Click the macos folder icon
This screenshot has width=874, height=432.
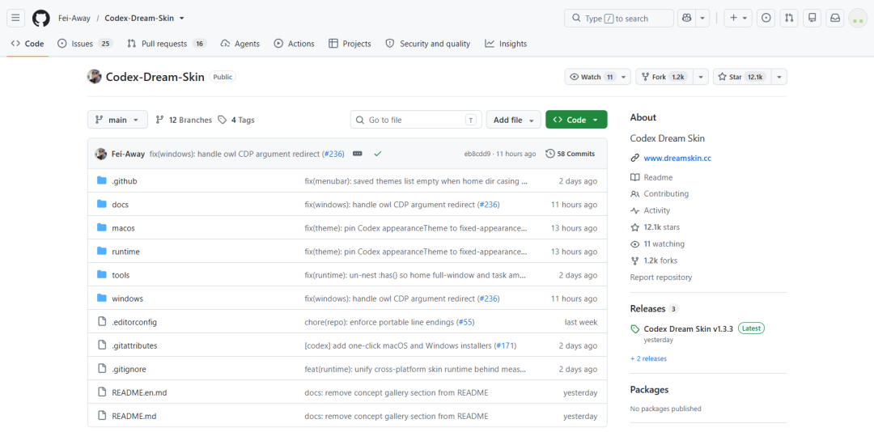click(101, 227)
